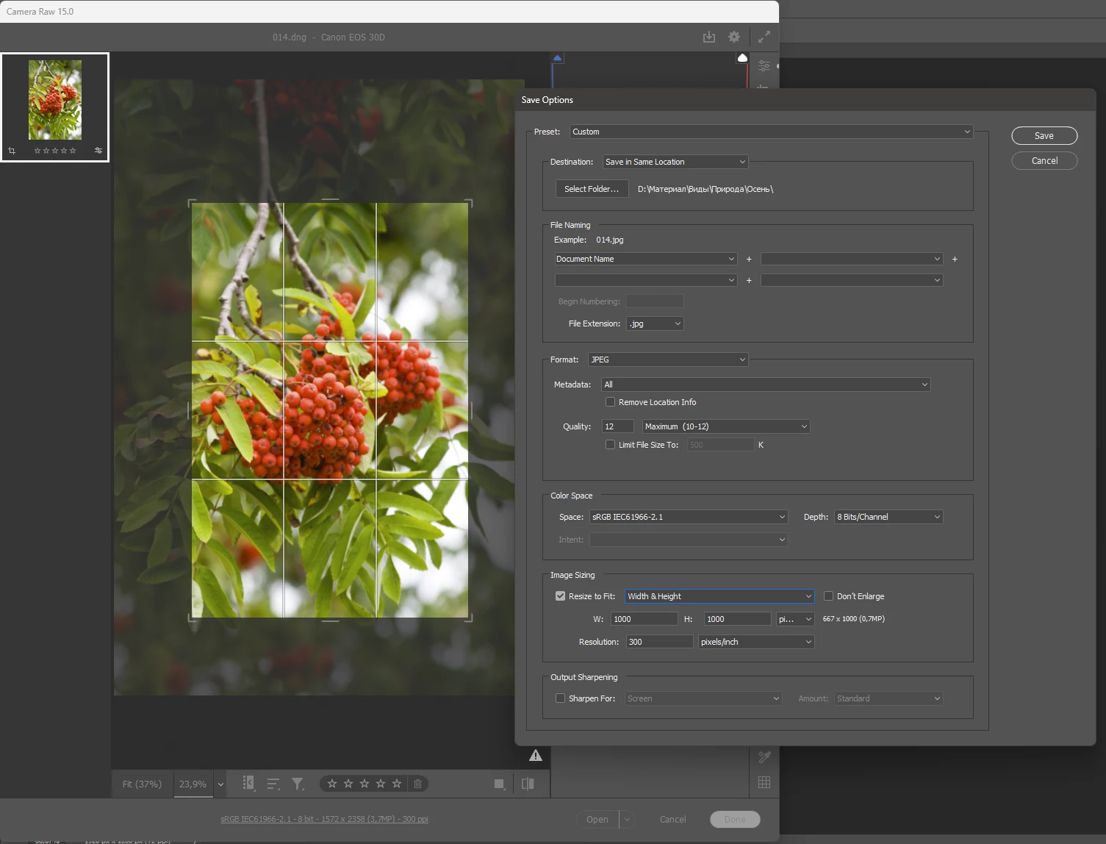
Task: Click the plus at end of first naming row
Action: click(955, 259)
